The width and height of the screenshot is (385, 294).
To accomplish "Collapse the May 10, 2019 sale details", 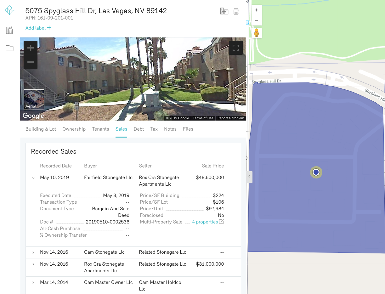I will coord(33,178).
